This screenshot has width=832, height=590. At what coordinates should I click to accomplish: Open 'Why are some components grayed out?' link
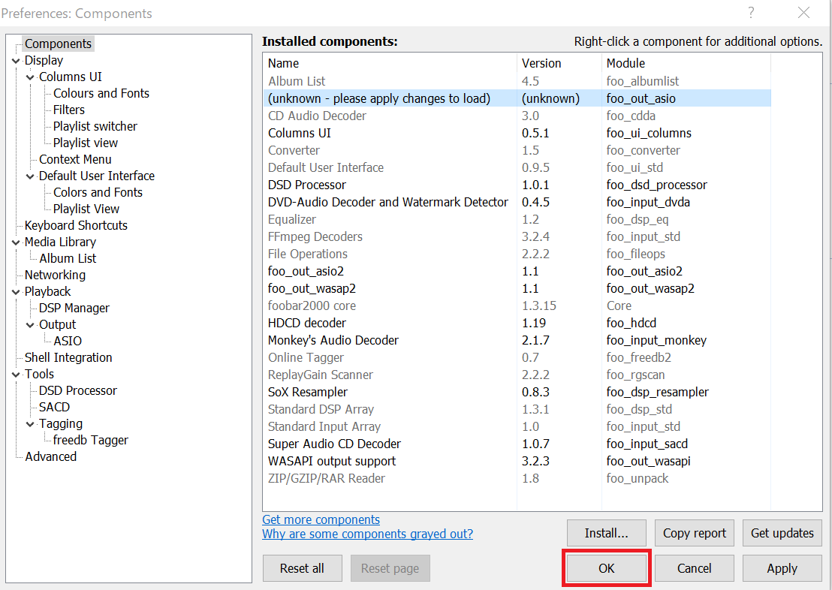point(368,534)
